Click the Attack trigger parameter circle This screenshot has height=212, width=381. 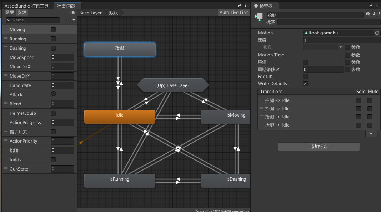(54, 94)
